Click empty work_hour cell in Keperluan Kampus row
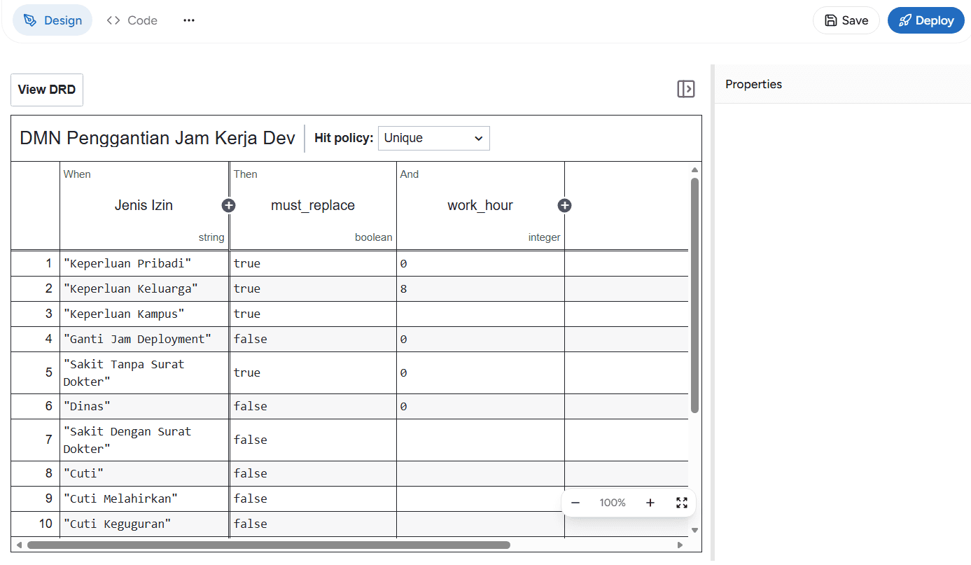971x565 pixels. 480,314
